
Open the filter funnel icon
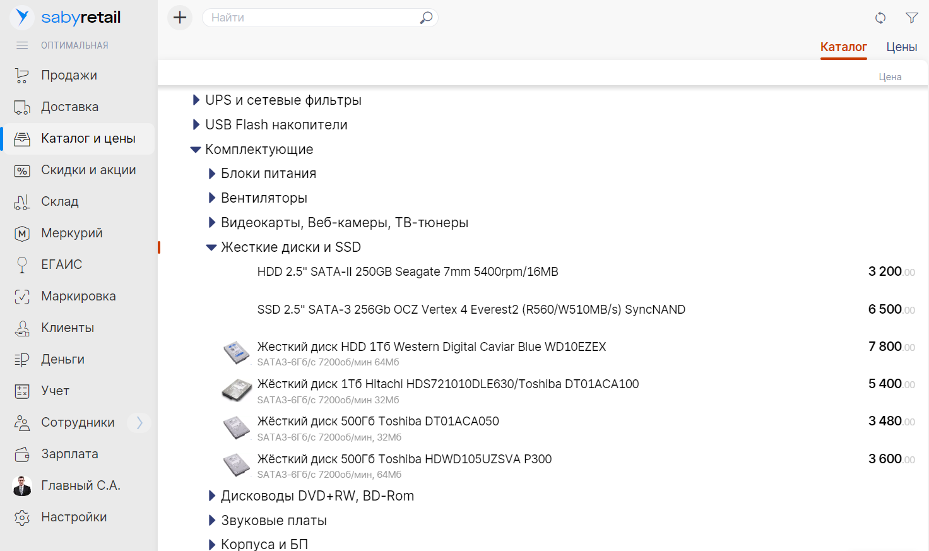[x=912, y=18]
